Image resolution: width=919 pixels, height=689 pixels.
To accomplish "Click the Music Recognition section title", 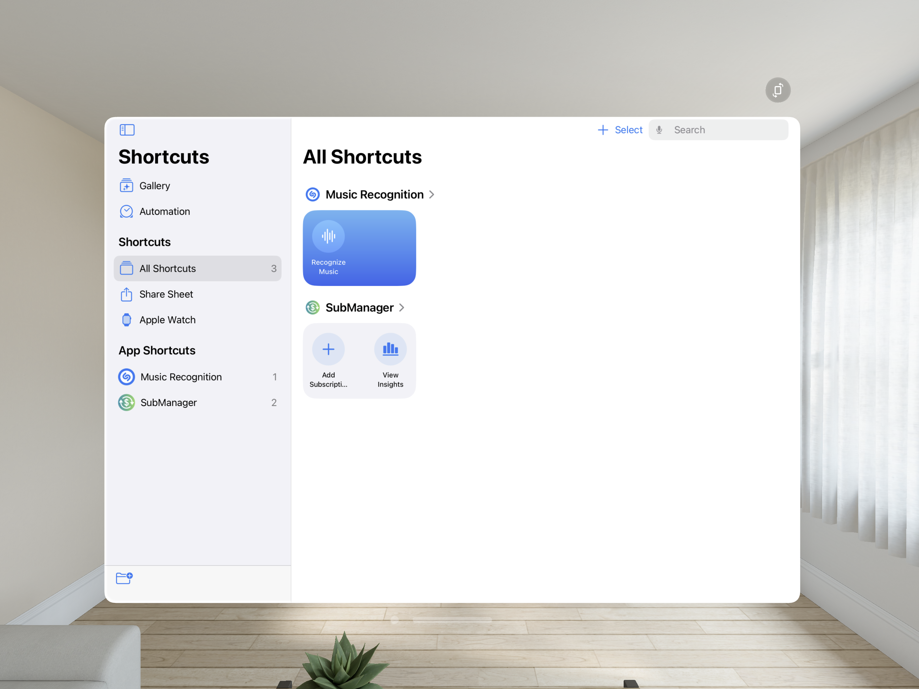I will click(x=375, y=194).
